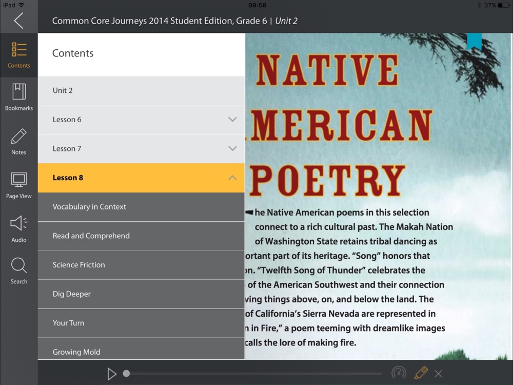Adjust audio playback speed gauge
Image resolution: width=513 pixels, height=385 pixels.
tap(398, 373)
